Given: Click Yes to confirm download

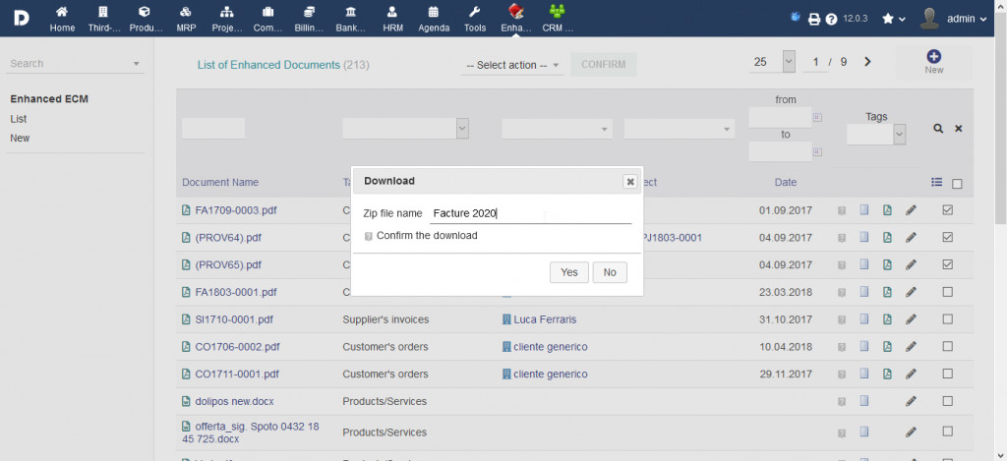Looking at the screenshot, I should 569,272.
